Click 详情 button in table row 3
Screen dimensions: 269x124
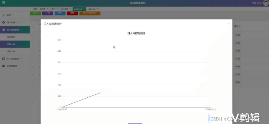point(238,51)
